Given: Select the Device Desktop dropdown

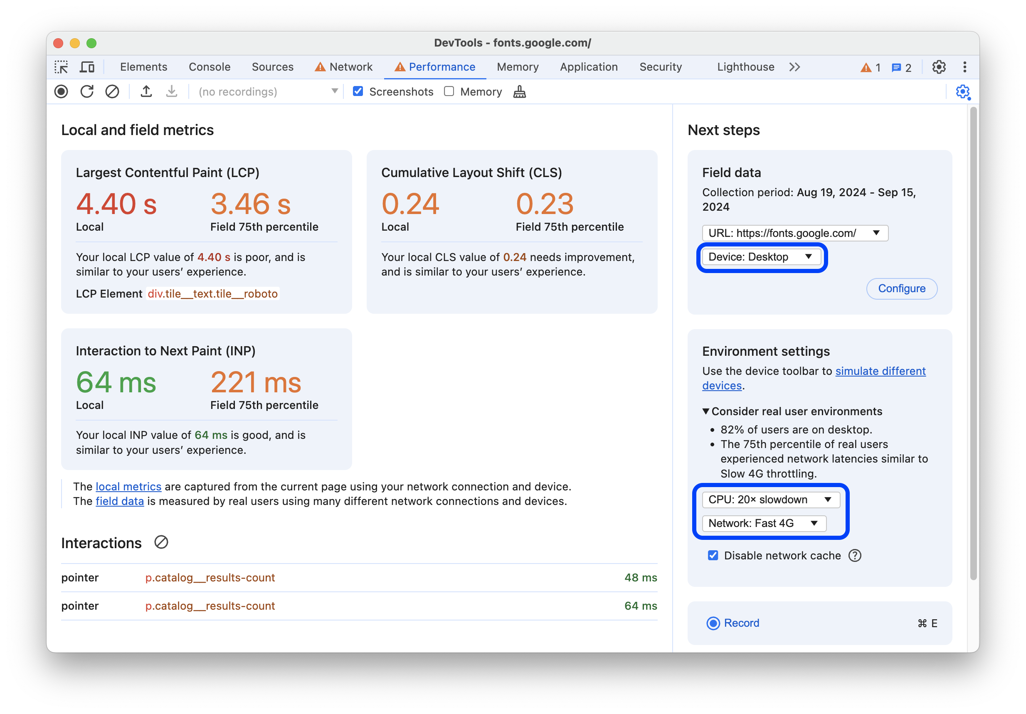Looking at the screenshot, I should 761,256.
